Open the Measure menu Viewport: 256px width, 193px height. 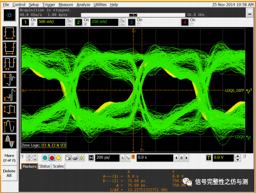point(66,5)
